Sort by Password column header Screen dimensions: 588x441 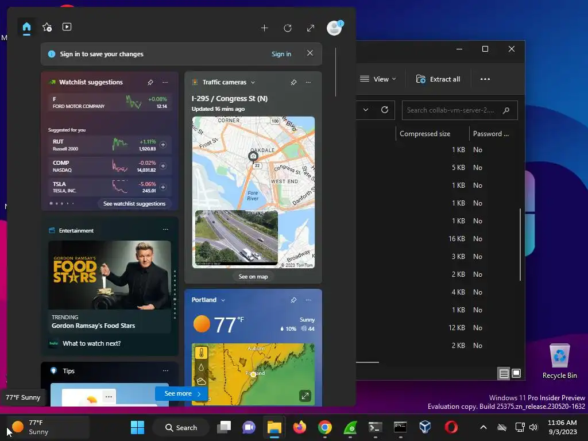(491, 134)
